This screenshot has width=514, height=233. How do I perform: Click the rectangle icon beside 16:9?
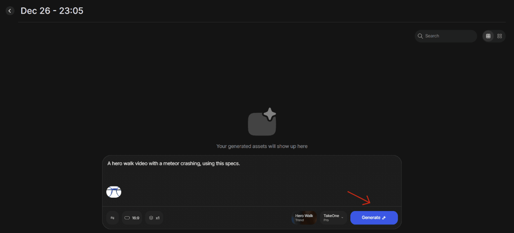click(127, 218)
